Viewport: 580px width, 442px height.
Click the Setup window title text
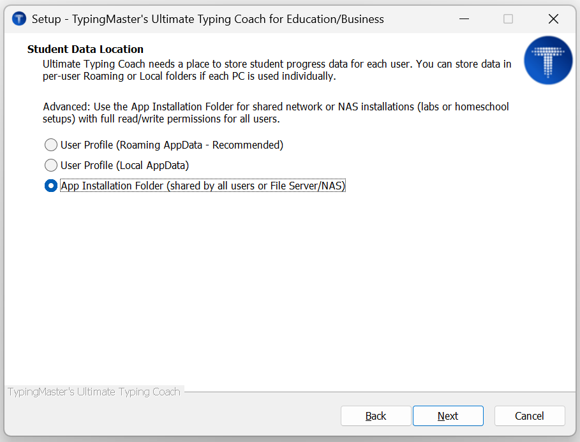tap(208, 19)
